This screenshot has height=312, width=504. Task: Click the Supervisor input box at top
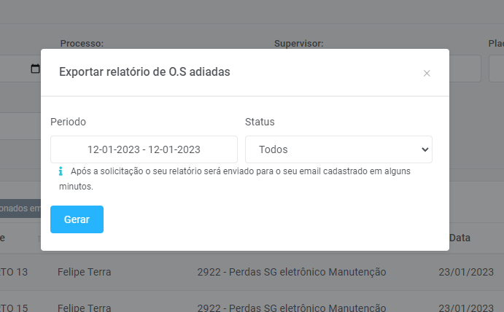tap(464, 69)
